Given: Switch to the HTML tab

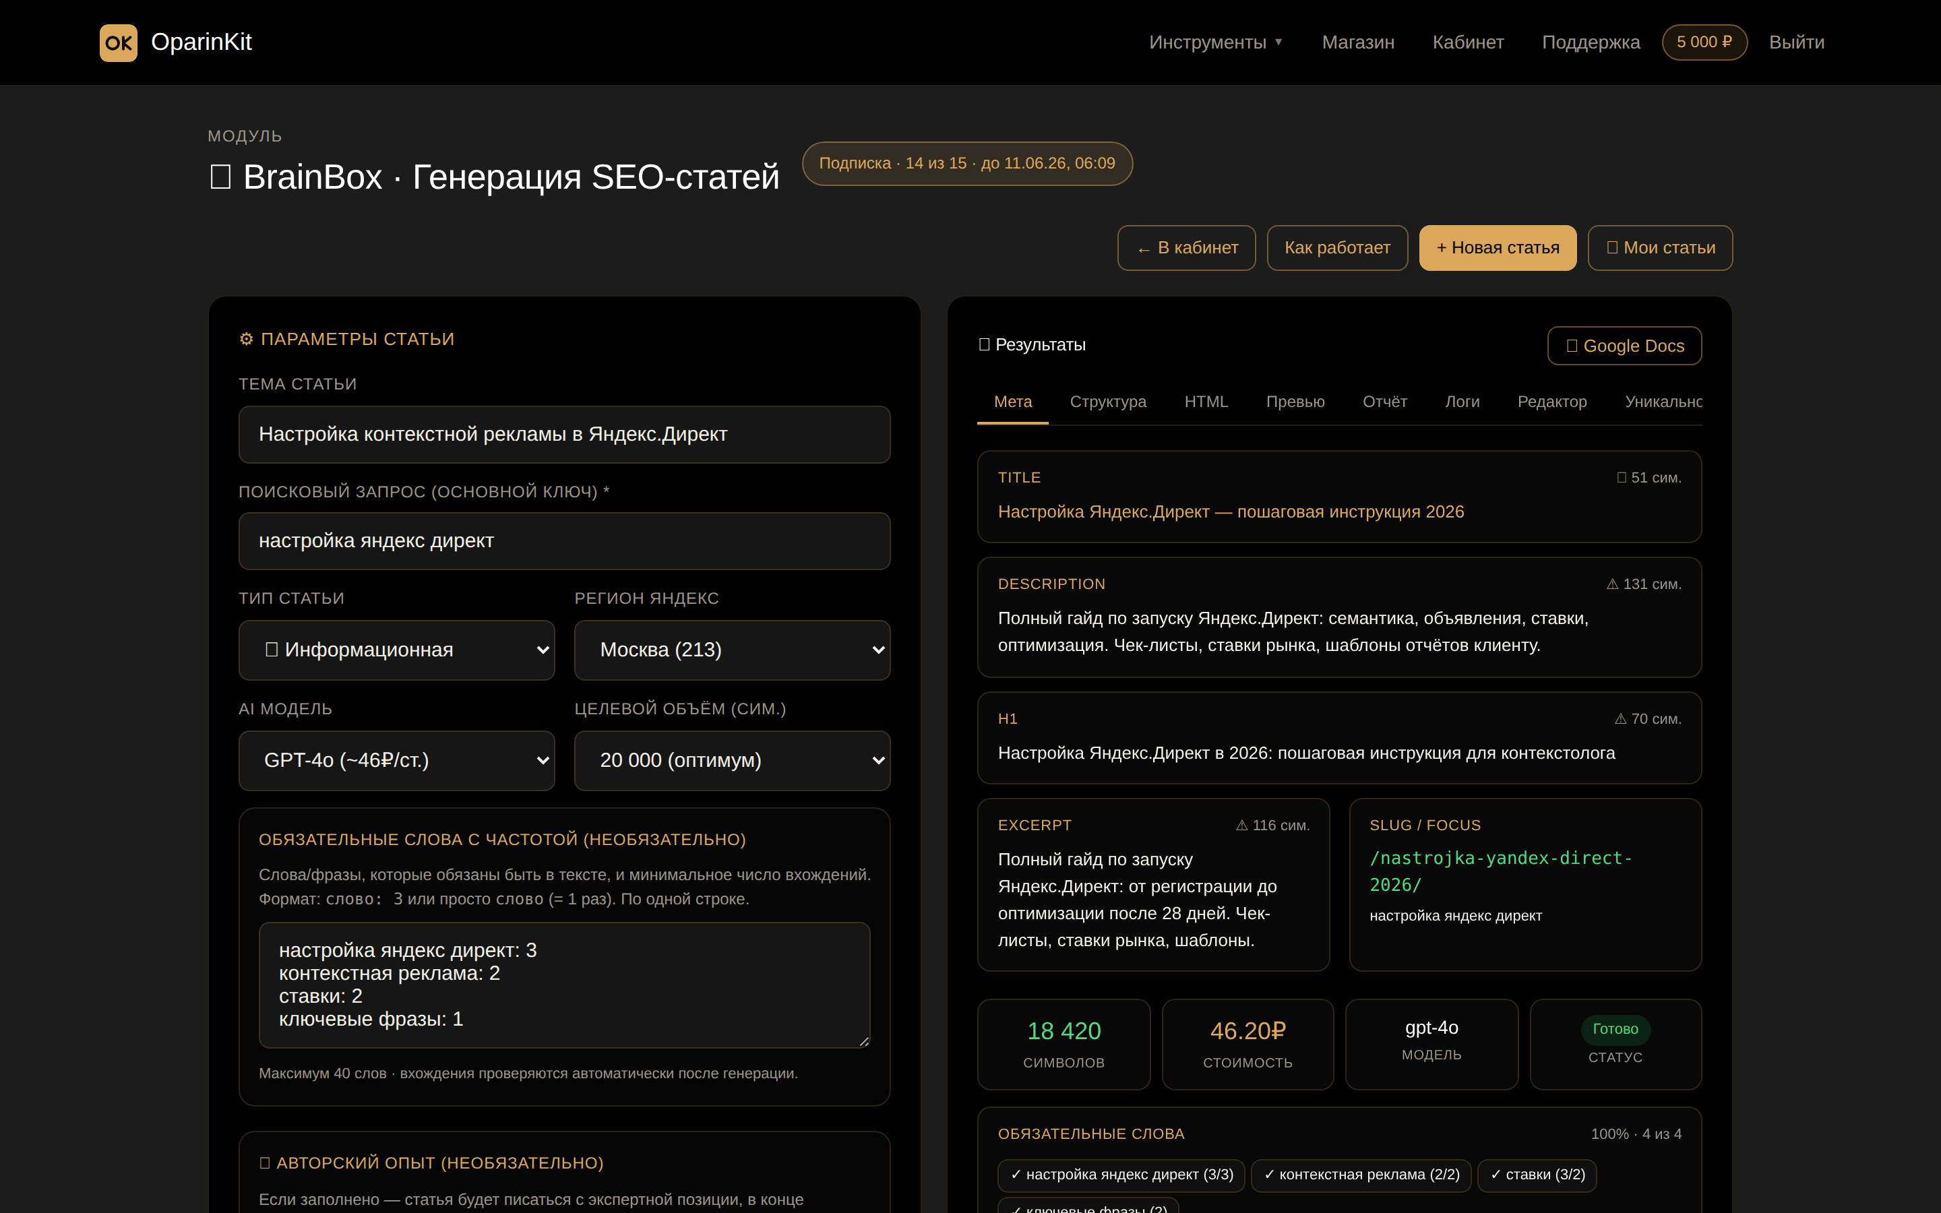Looking at the screenshot, I should 1206,402.
